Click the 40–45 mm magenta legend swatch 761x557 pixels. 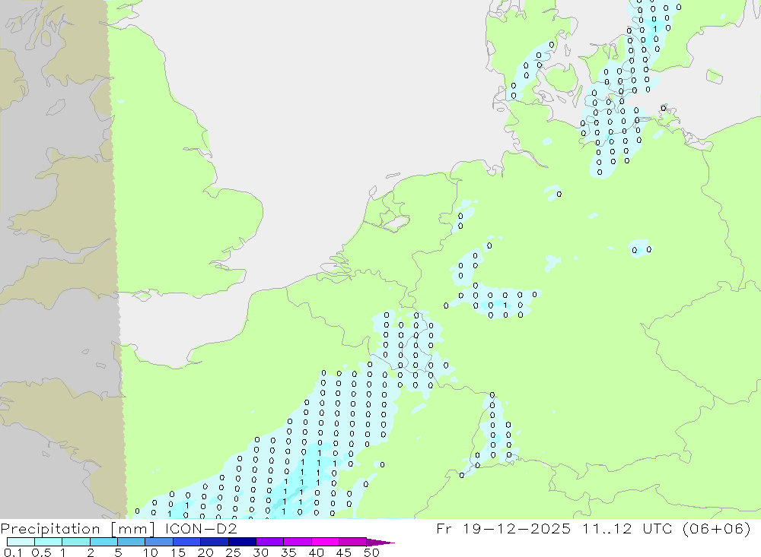(325, 542)
